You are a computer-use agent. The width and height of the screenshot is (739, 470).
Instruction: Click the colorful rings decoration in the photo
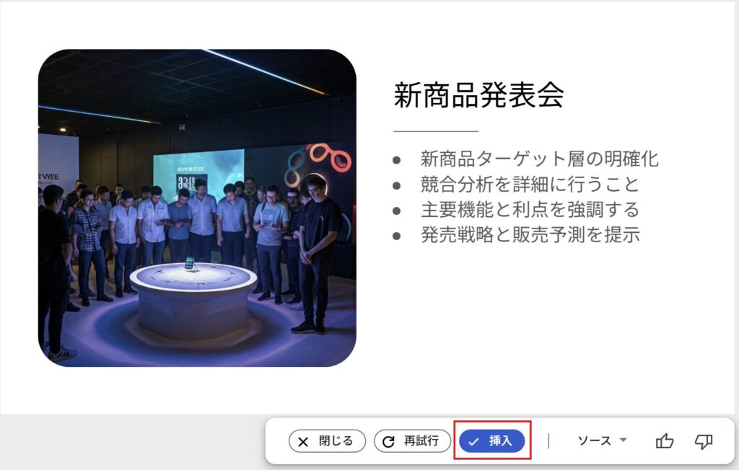(318, 165)
